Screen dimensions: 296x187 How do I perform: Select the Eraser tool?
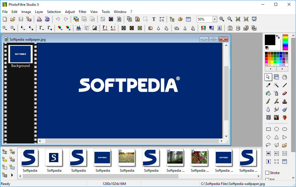[284, 93]
